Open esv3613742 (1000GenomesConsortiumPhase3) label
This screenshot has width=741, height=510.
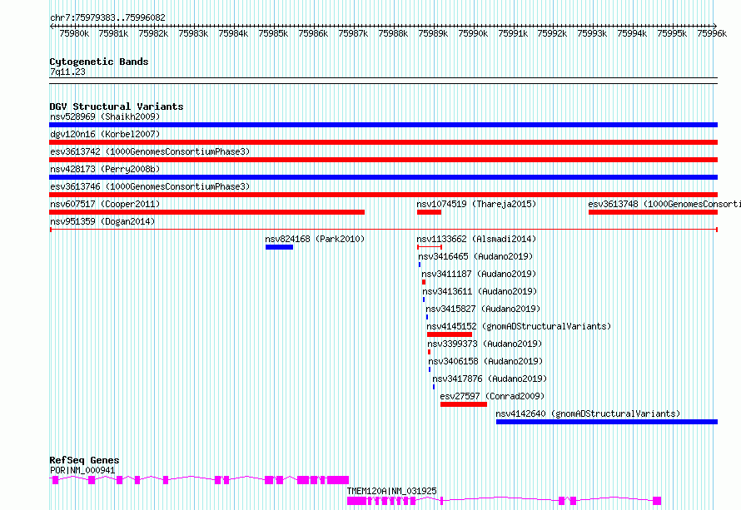tap(150, 151)
